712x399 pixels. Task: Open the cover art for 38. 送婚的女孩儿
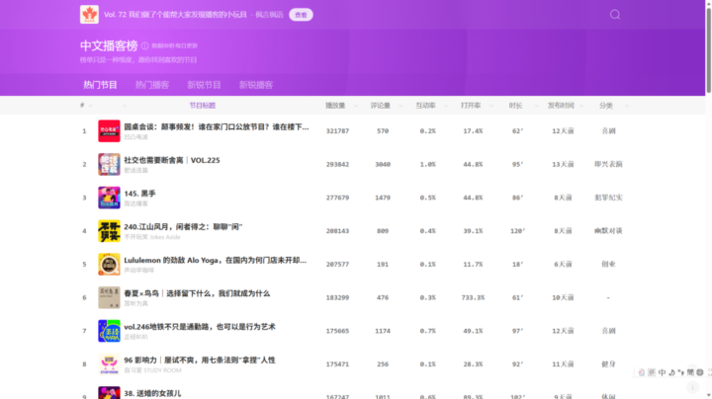109,393
